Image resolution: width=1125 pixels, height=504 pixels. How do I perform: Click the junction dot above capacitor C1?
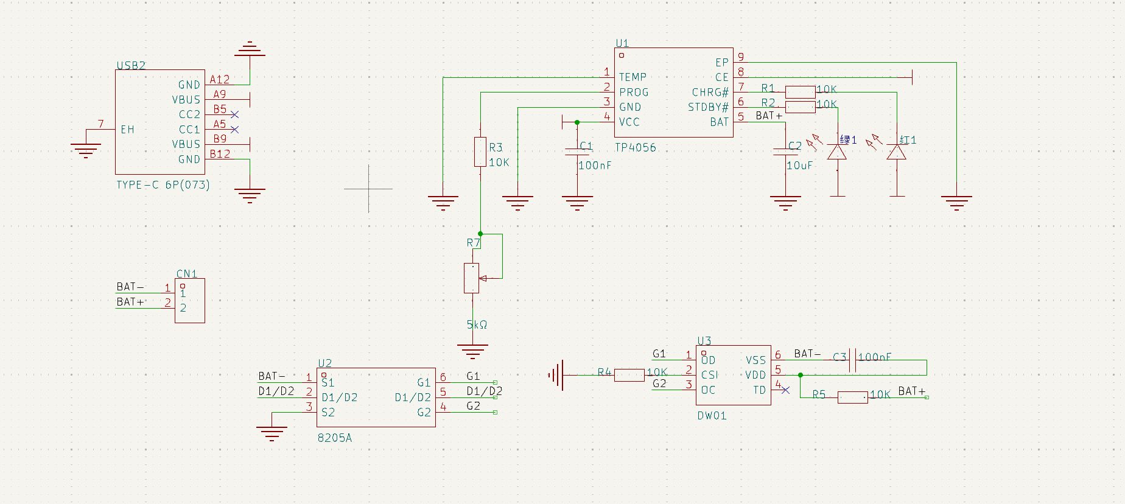(x=577, y=122)
